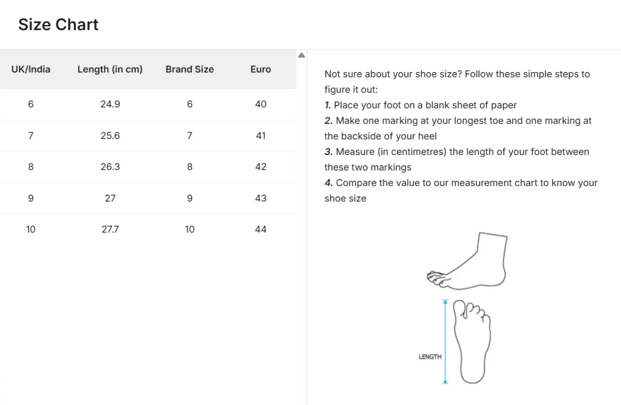This screenshot has width=621, height=405.
Task: Click the LENGTH label beside the foot
Action: [430, 356]
